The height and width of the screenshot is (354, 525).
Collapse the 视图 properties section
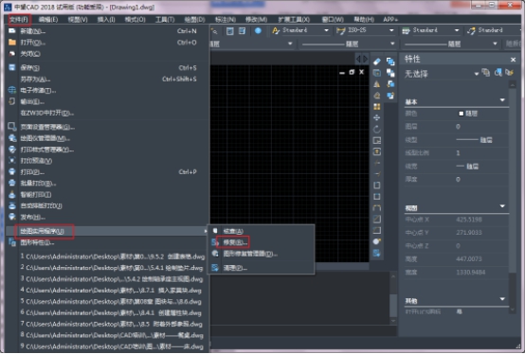coord(502,206)
